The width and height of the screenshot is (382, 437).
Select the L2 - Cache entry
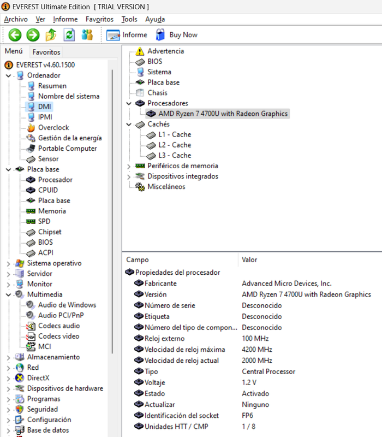(x=175, y=145)
